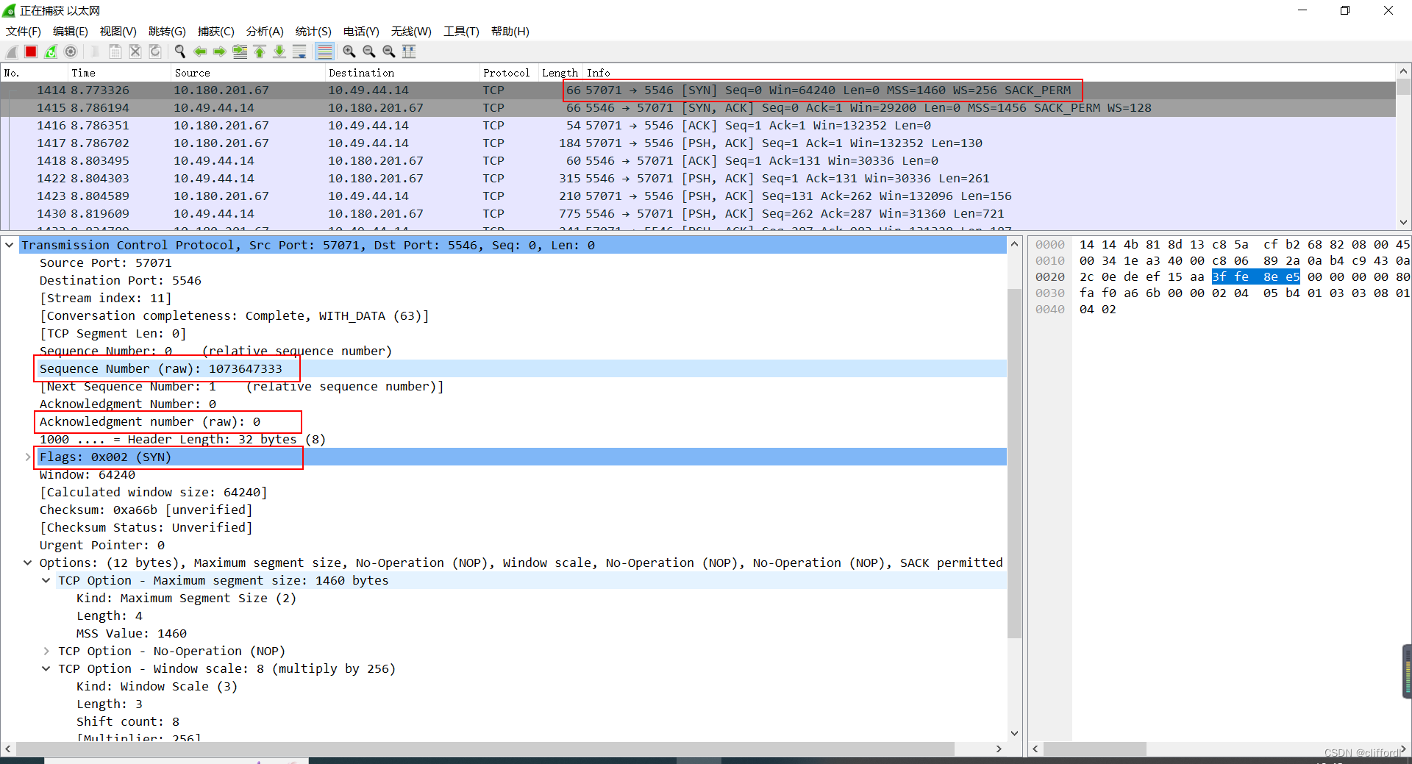Reset text to normal size
The height and width of the screenshot is (764, 1412).
[389, 51]
